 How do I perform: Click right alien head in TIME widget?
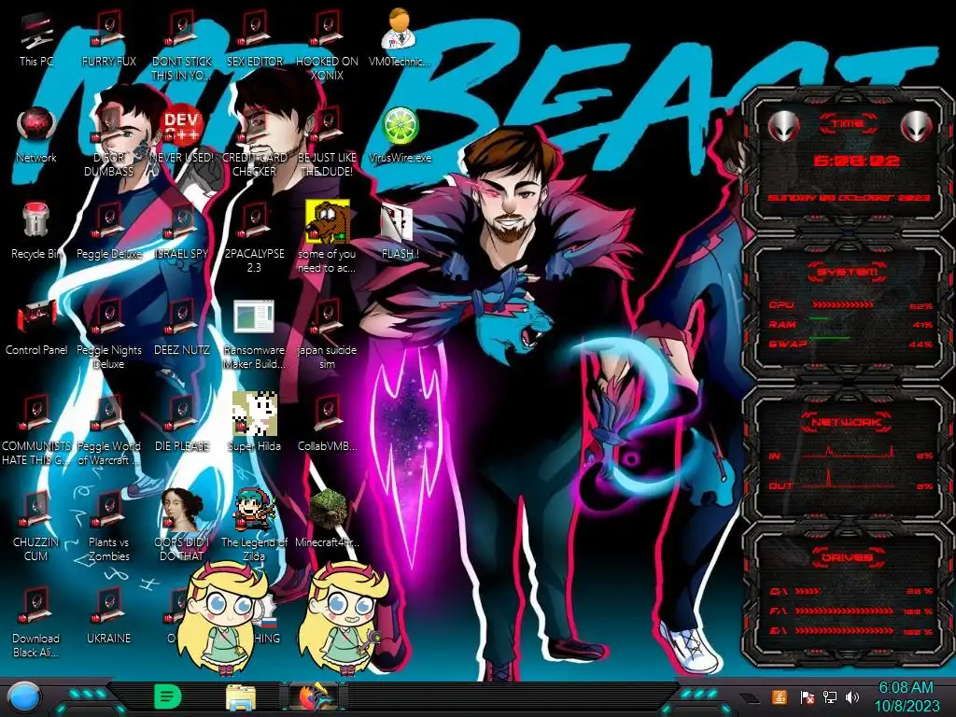pyautogui.click(x=917, y=127)
